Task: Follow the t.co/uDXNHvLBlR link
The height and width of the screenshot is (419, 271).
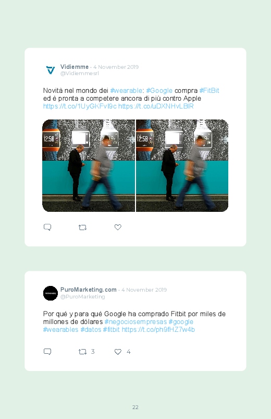Action: coord(156,106)
